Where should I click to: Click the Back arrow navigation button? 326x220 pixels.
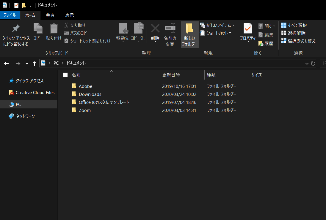pyautogui.click(x=7, y=64)
